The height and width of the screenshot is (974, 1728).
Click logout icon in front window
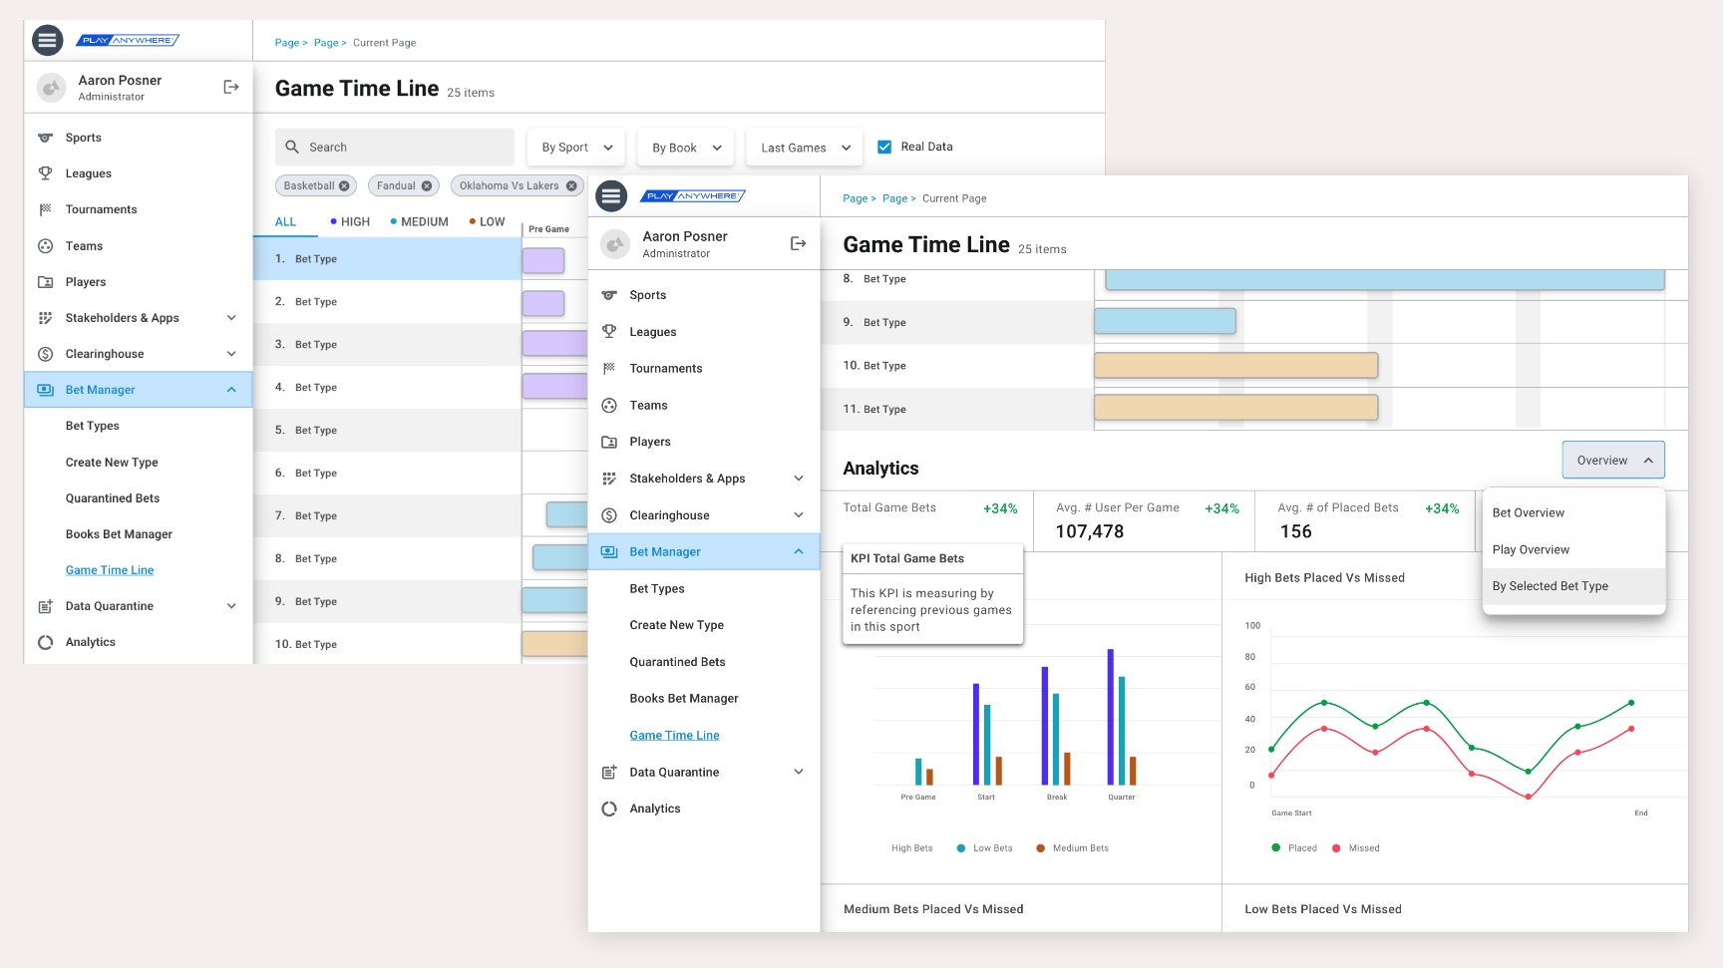pos(798,244)
